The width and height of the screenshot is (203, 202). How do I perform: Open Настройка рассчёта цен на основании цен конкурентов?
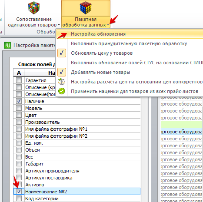coord(136,82)
